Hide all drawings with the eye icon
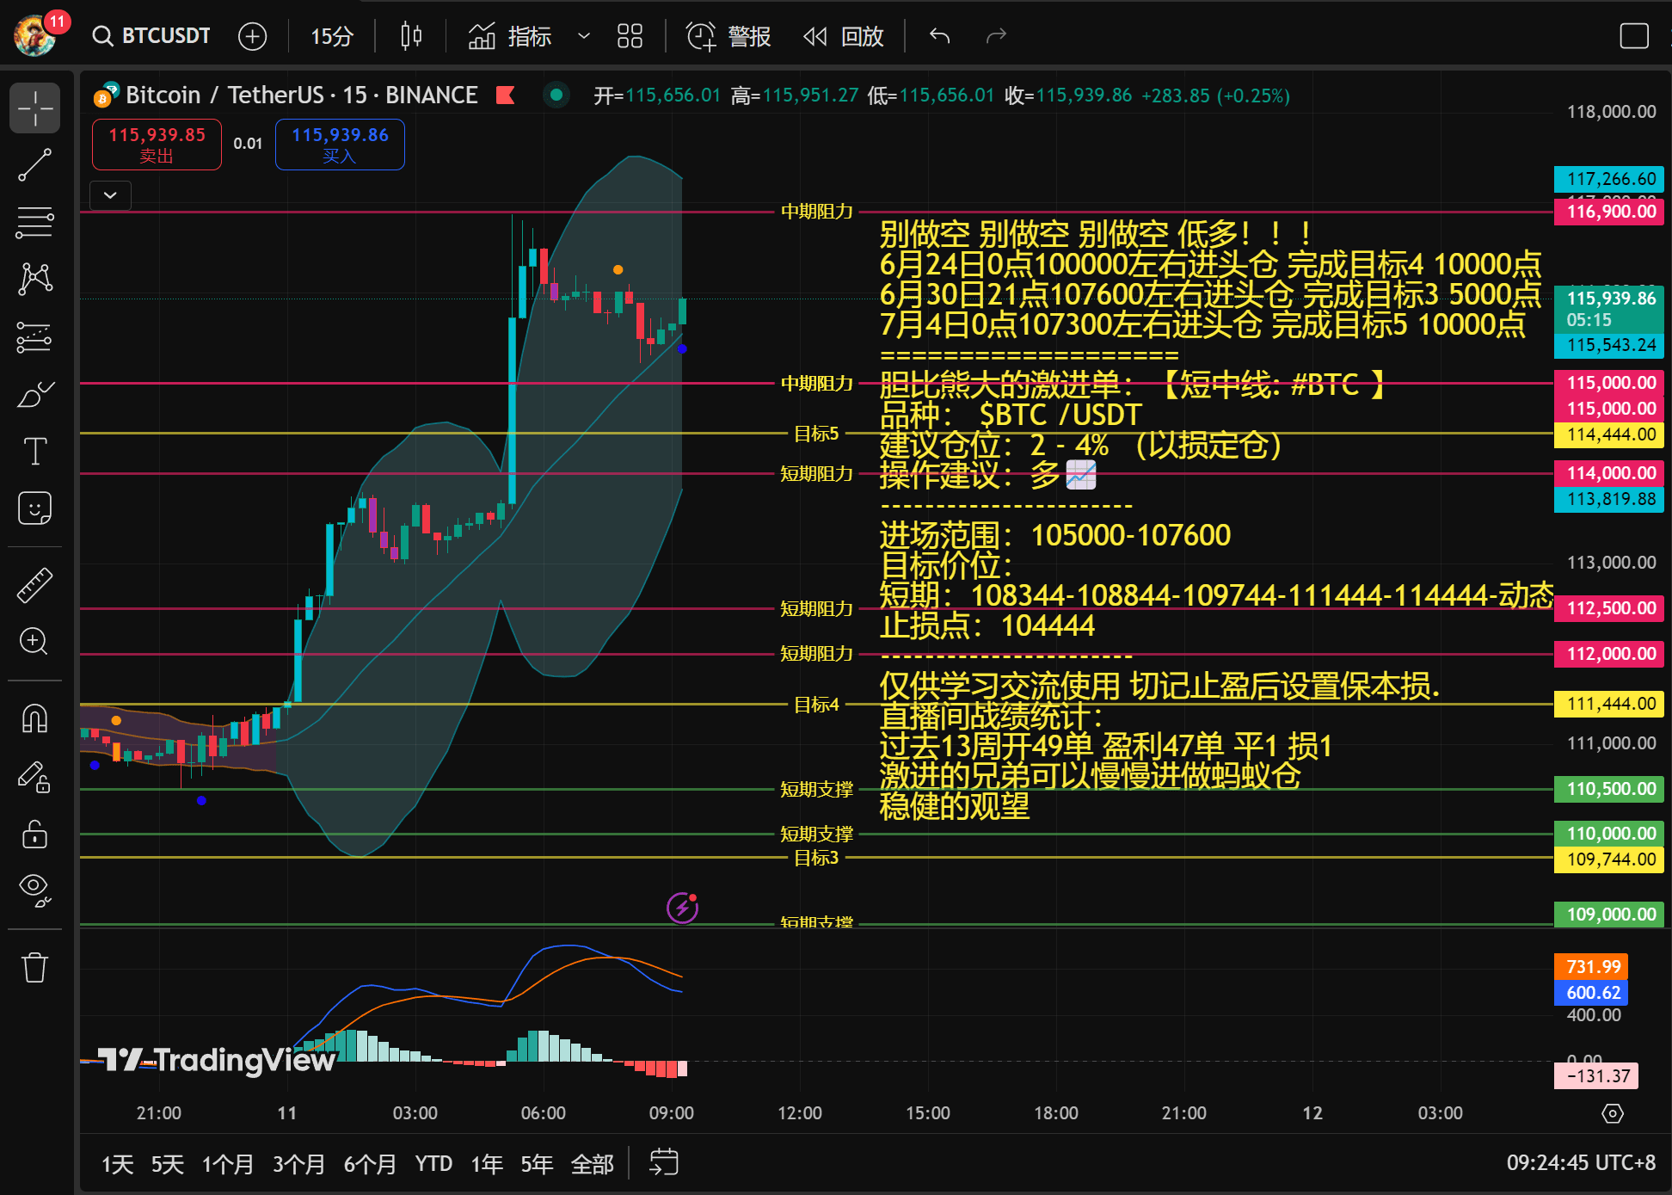This screenshot has height=1195, width=1672. click(x=35, y=890)
